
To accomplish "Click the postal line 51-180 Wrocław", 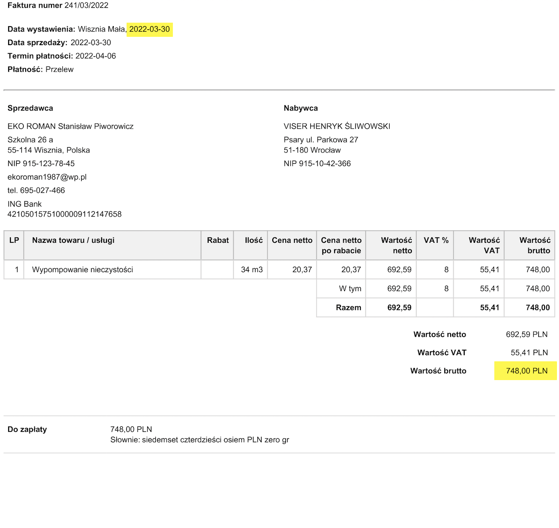I will point(312,150).
